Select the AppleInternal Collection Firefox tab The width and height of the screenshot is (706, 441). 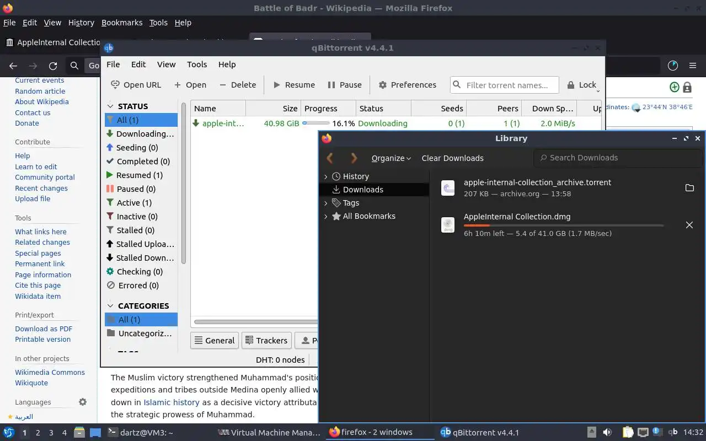click(52, 42)
